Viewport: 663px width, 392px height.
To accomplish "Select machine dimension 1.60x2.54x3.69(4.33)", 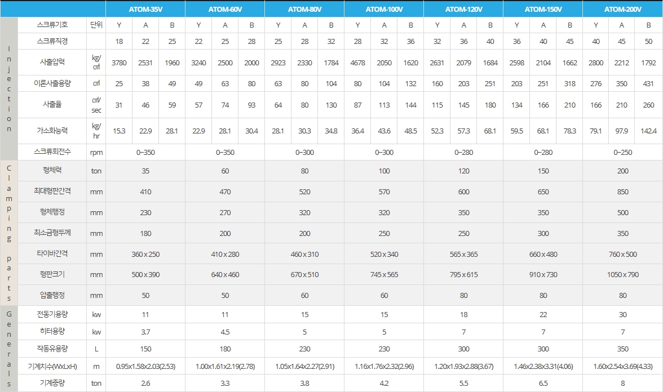I will coord(622,366).
